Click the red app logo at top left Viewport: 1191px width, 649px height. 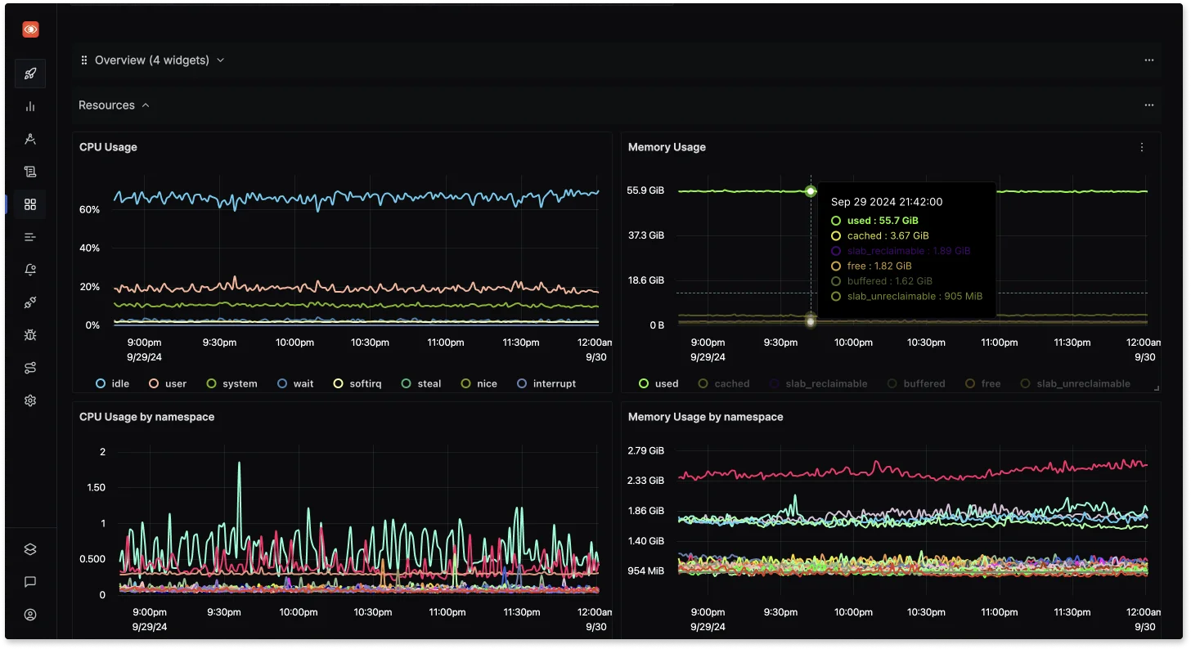(x=29, y=29)
